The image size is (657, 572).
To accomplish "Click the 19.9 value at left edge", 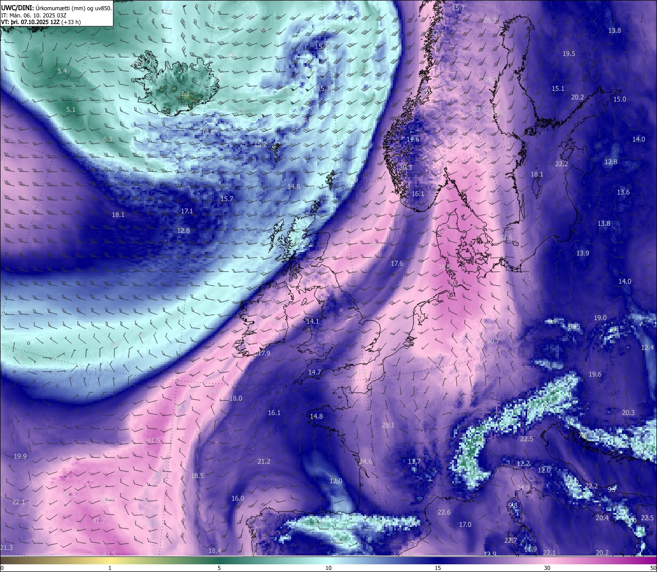I will click(21, 456).
